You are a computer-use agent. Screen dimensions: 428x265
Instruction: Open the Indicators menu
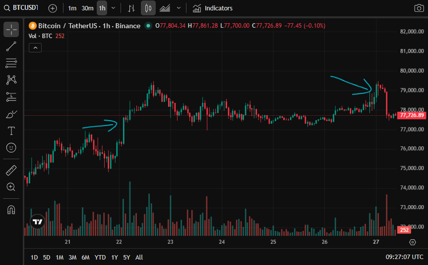pyautogui.click(x=213, y=8)
